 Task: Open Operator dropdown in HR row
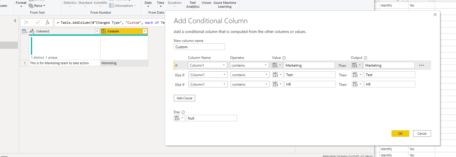250,84
